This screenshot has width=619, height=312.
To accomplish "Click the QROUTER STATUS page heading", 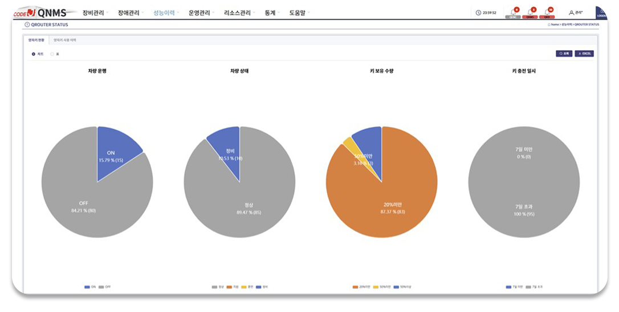I will pos(50,24).
